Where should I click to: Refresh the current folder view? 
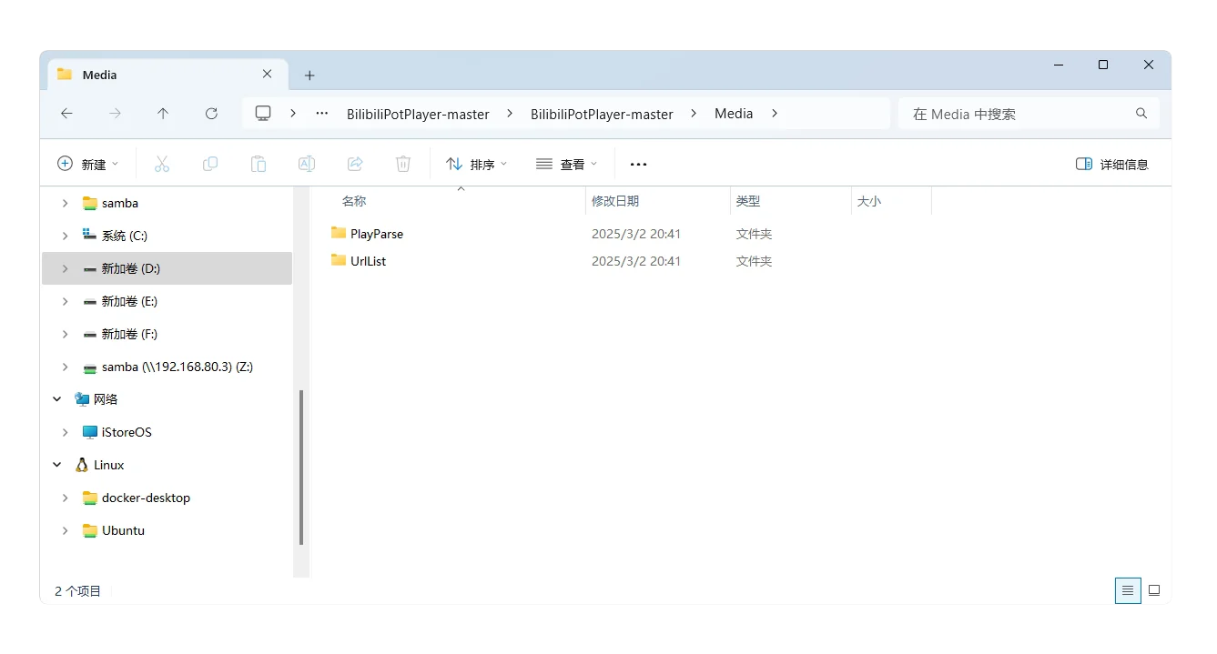(211, 114)
